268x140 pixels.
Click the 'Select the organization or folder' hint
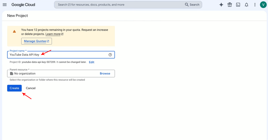click(x=47, y=80)
